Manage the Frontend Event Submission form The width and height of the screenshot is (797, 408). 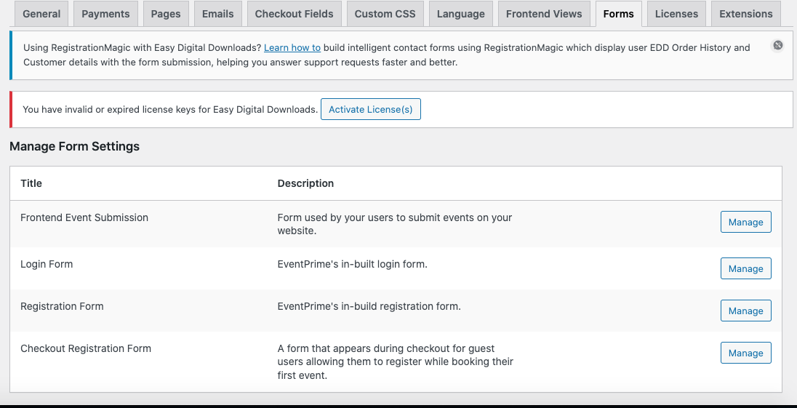[745, 223]
